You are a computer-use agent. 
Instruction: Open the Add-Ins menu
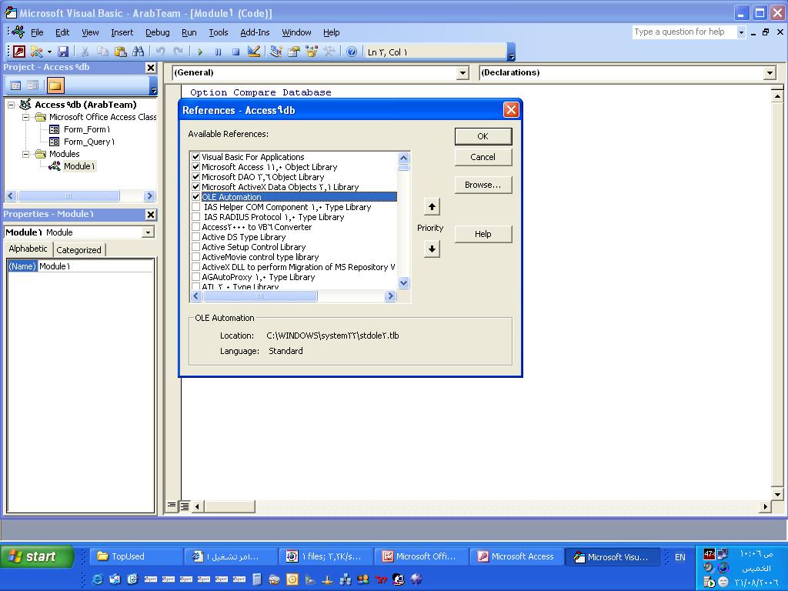click(255, 32)
